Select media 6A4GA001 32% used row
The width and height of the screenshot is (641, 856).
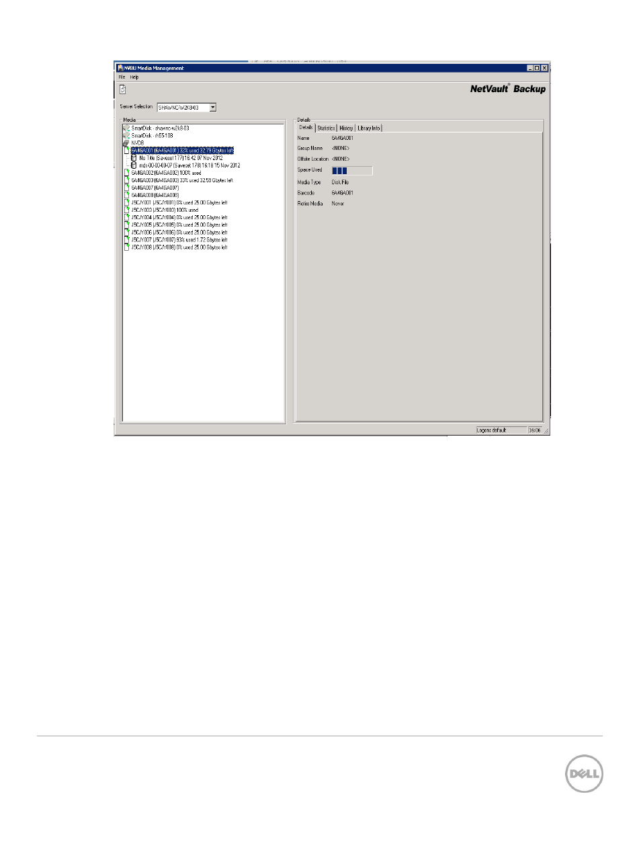pyautogui.click(x=182, y=151)
